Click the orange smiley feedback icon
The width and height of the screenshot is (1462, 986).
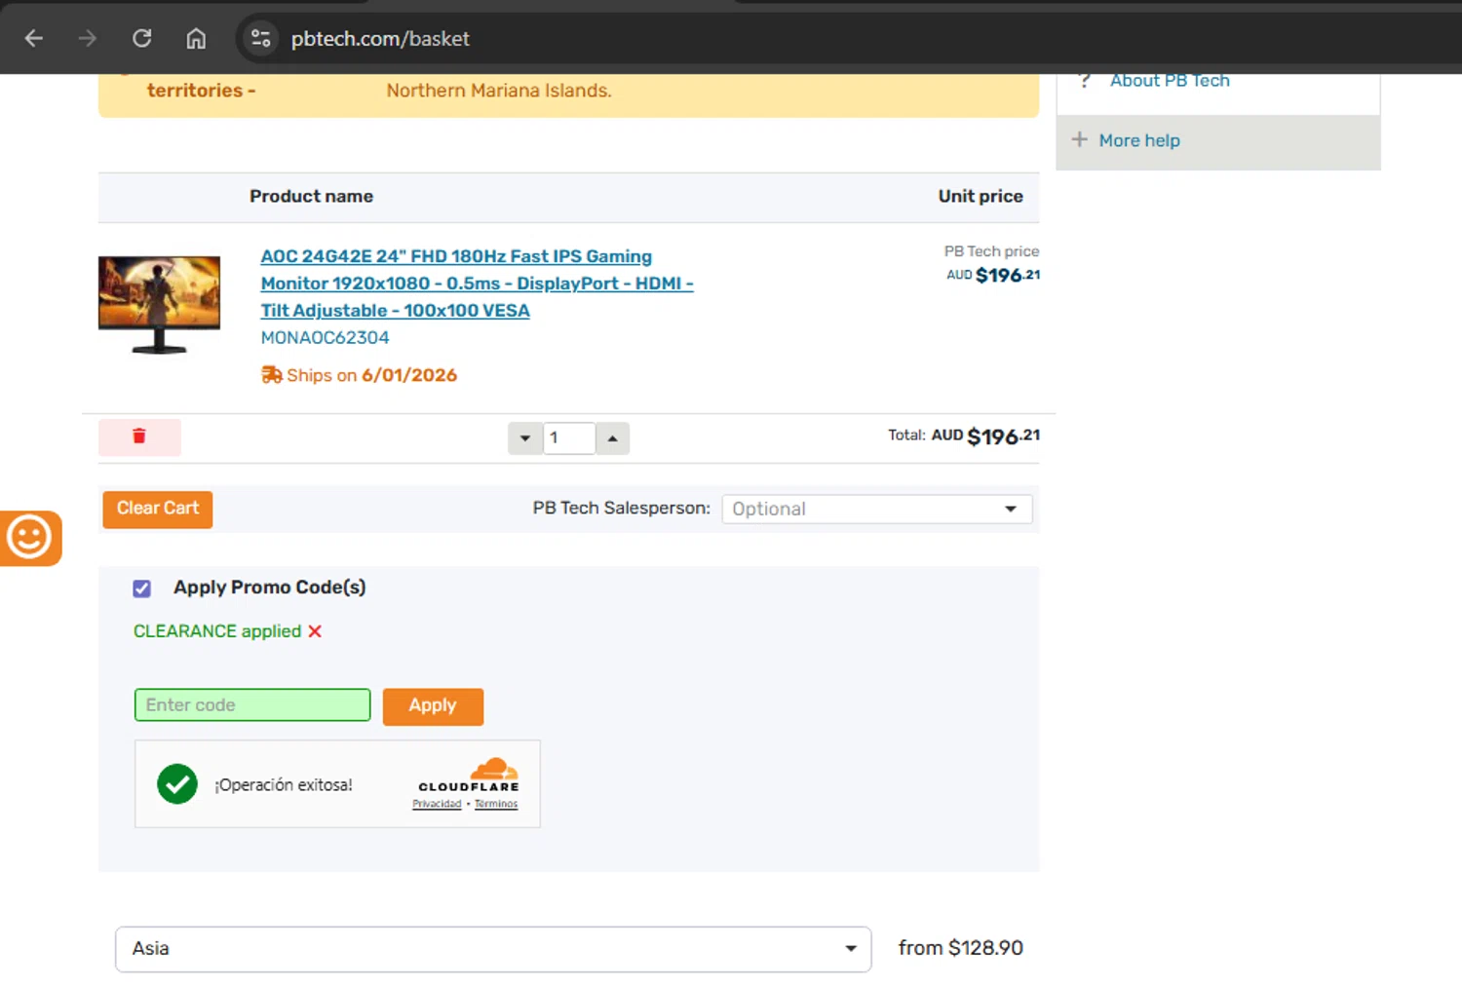click(29, 538)
